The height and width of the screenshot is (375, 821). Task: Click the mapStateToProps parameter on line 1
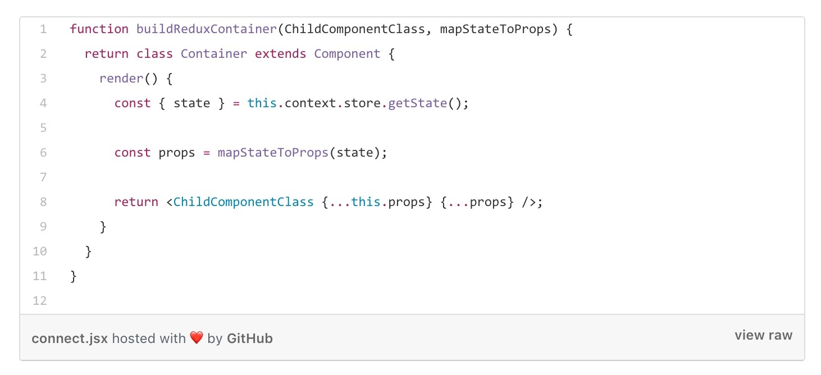495,29
